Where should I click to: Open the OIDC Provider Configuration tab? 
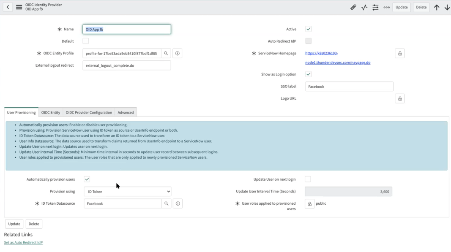89,112
